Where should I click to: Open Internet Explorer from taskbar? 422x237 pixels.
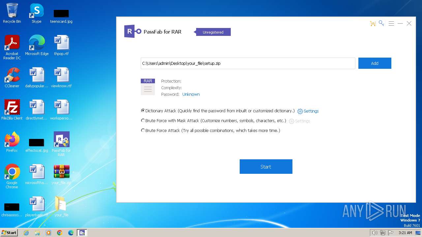tap(26, 233)
